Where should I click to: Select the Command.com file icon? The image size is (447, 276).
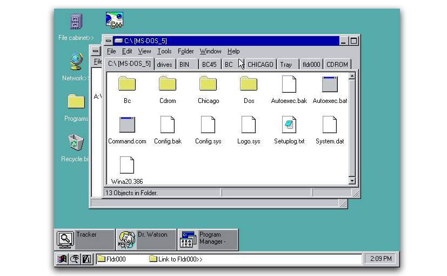pyautogui.click(x=127, y=125)
